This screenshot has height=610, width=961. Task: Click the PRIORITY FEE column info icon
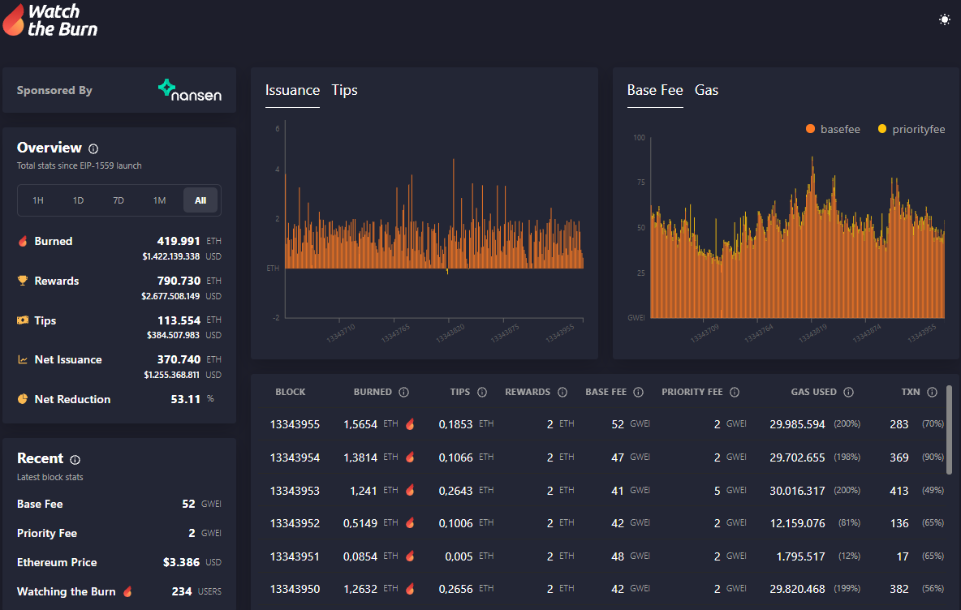click(735, 392)
